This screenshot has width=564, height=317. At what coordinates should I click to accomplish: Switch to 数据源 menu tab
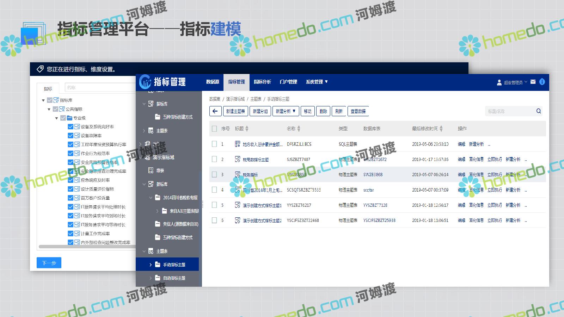(213, 82)
